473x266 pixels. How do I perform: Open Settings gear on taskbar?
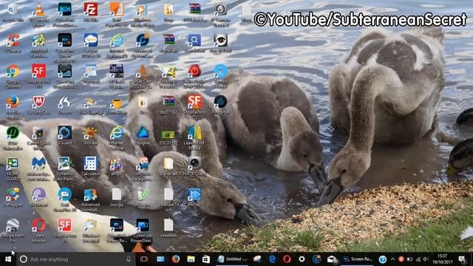pyautogui.click(x=302, y=259)
